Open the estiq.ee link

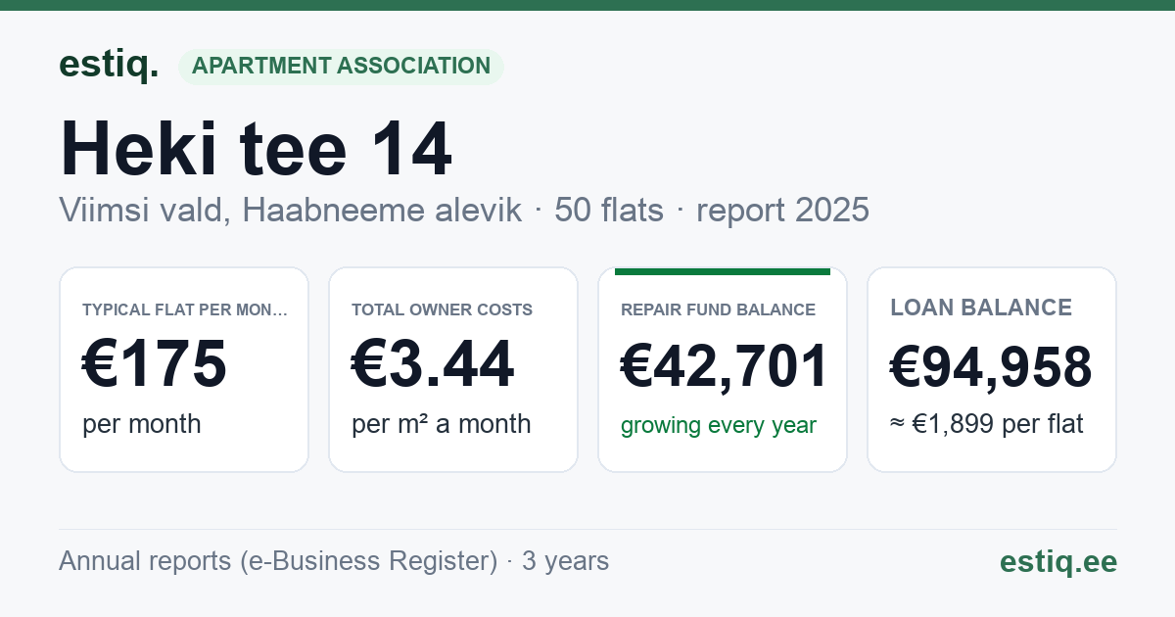(1058, 561)
